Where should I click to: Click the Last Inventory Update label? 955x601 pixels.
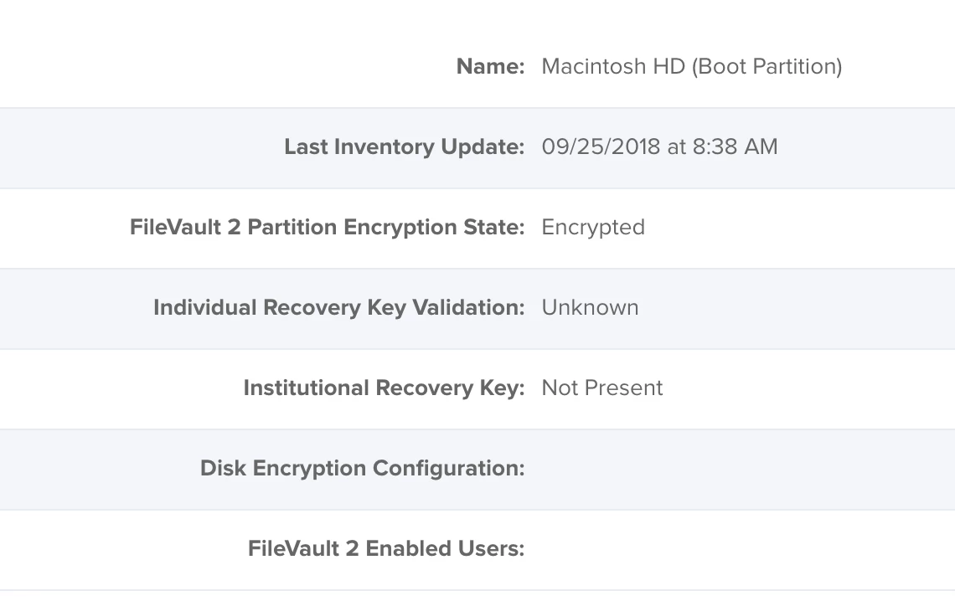[x=404, y=146]
